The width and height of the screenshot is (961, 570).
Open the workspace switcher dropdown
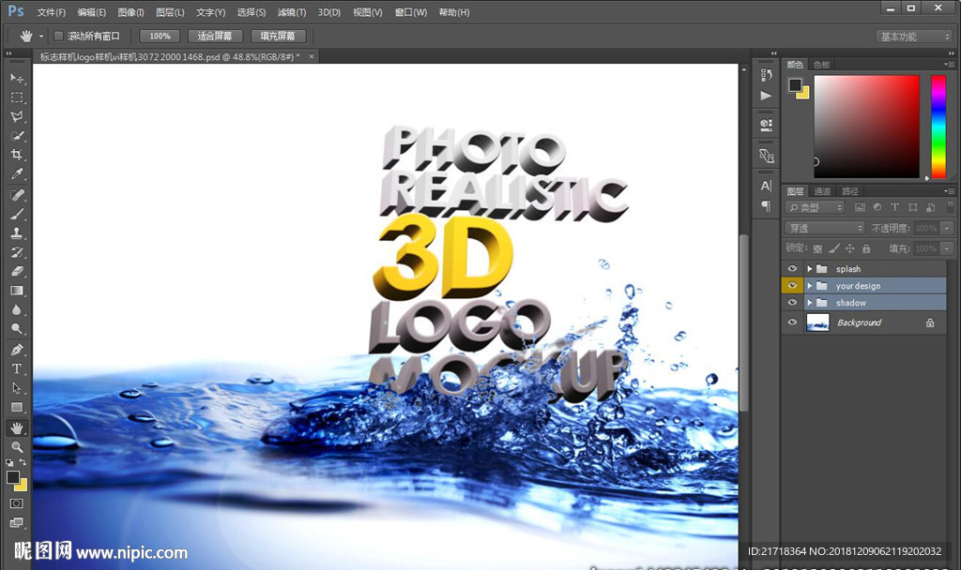click(914, 37)
